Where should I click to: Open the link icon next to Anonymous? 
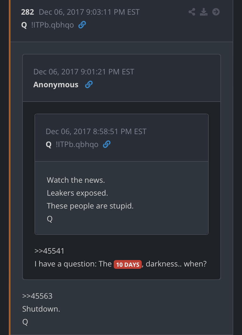point(89,85)
